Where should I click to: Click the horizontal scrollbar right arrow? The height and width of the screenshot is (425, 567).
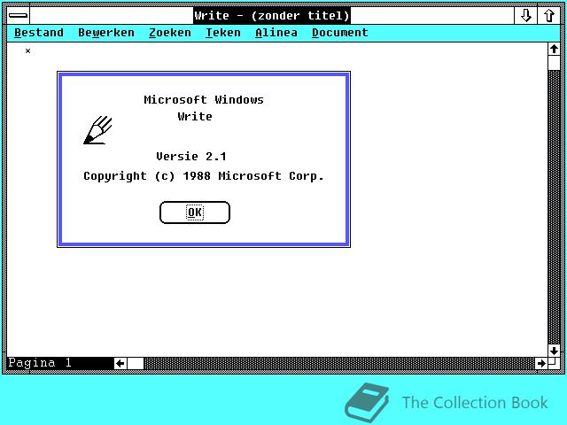[541, 363]
